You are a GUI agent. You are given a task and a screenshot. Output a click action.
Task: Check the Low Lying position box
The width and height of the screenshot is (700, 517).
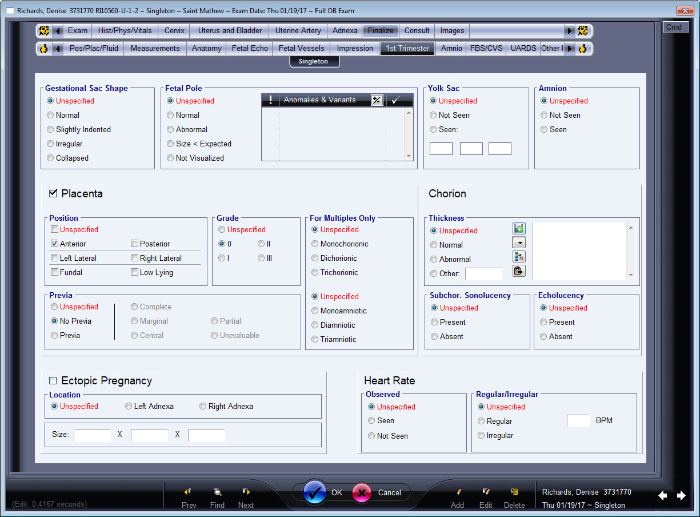(x=134, y=272)
